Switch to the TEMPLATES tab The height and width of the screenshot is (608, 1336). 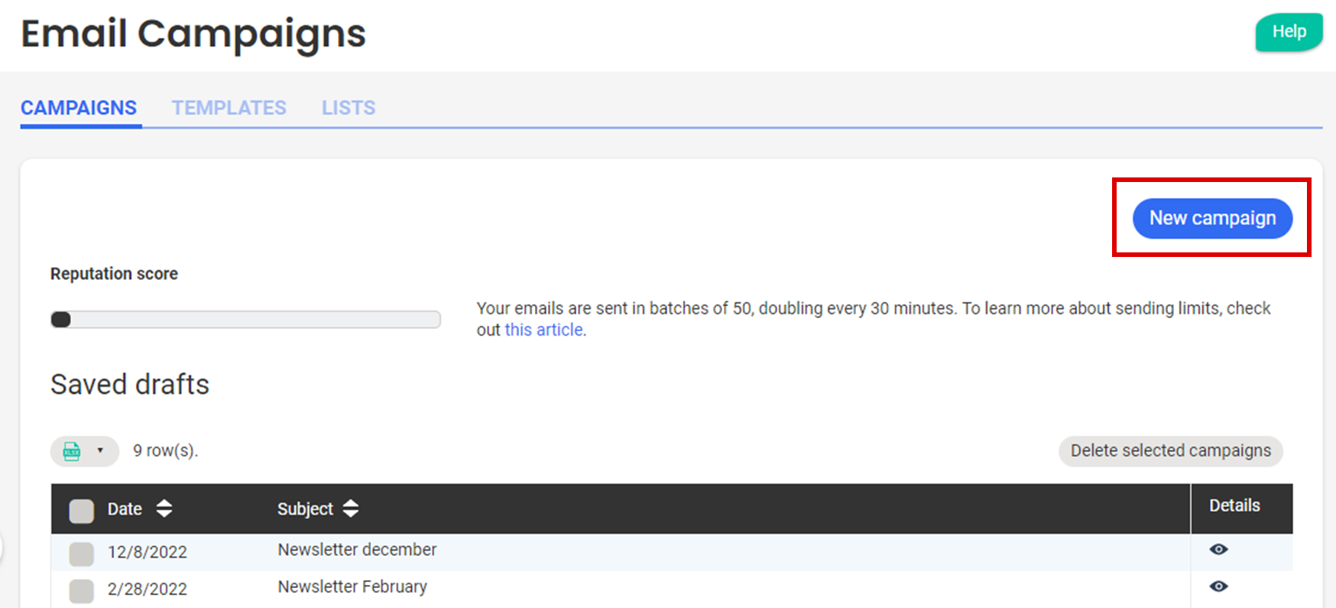point(229,108)
